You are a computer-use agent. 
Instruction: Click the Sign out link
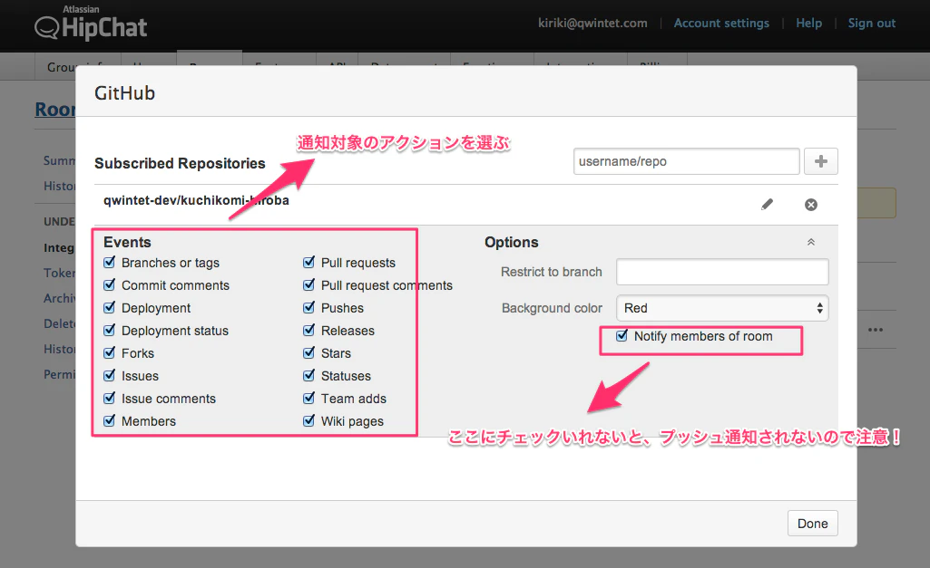[x=871, y=23]
